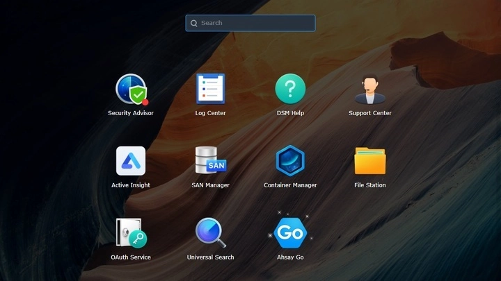Click the DSM Help label
Screen dimensions: 501x281
click(290, 113)
